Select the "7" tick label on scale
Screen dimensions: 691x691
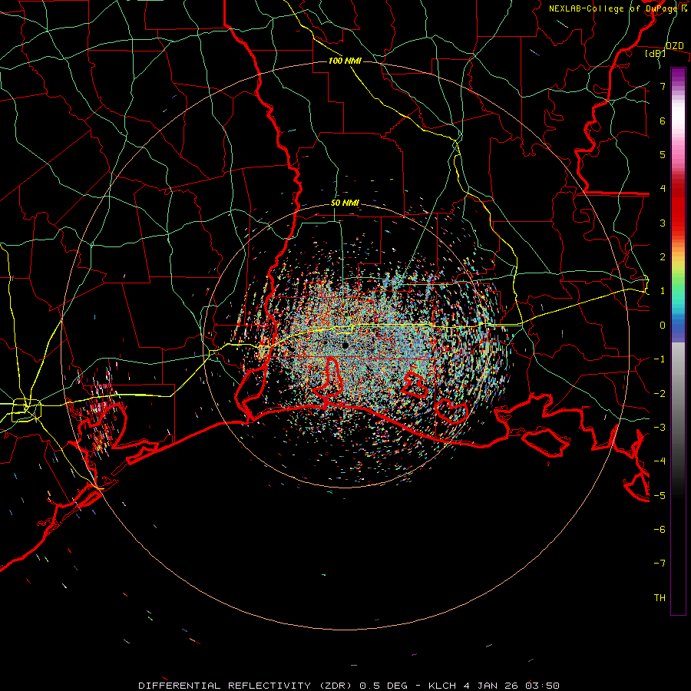click(663, 86)
